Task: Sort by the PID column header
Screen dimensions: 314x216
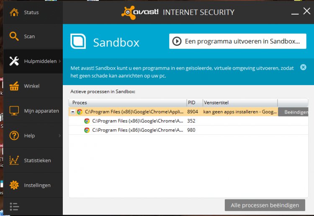Action: 195,103
